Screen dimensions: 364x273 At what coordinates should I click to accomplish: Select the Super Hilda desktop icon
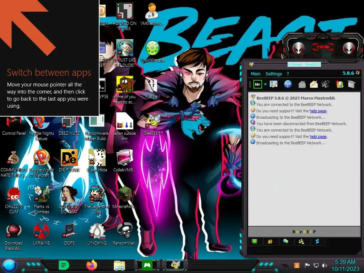pyautogui.click(x=97, y=161)
